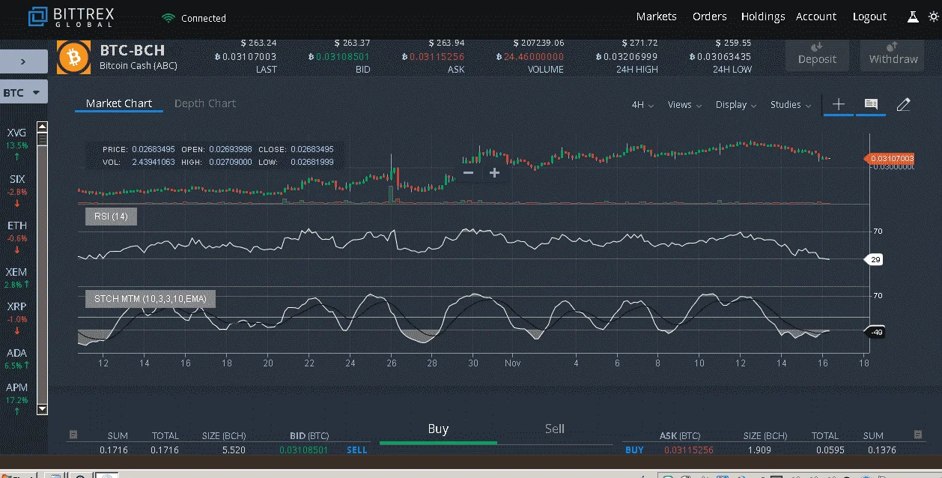Image resolution: width=942 pixels, height=478 pixels.
Task: Open the Views dropdown
Action: (x=685, y=105)
